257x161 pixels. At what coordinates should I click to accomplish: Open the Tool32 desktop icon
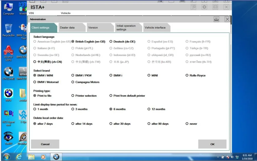coord(8,138)
